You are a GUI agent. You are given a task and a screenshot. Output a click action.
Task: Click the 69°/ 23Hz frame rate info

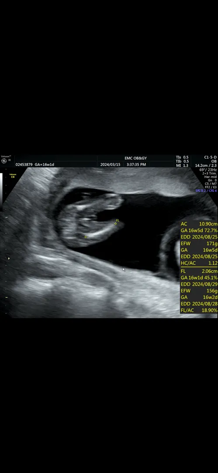click(208, 170)
